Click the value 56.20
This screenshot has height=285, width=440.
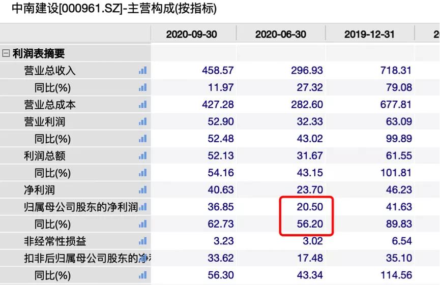310,224
